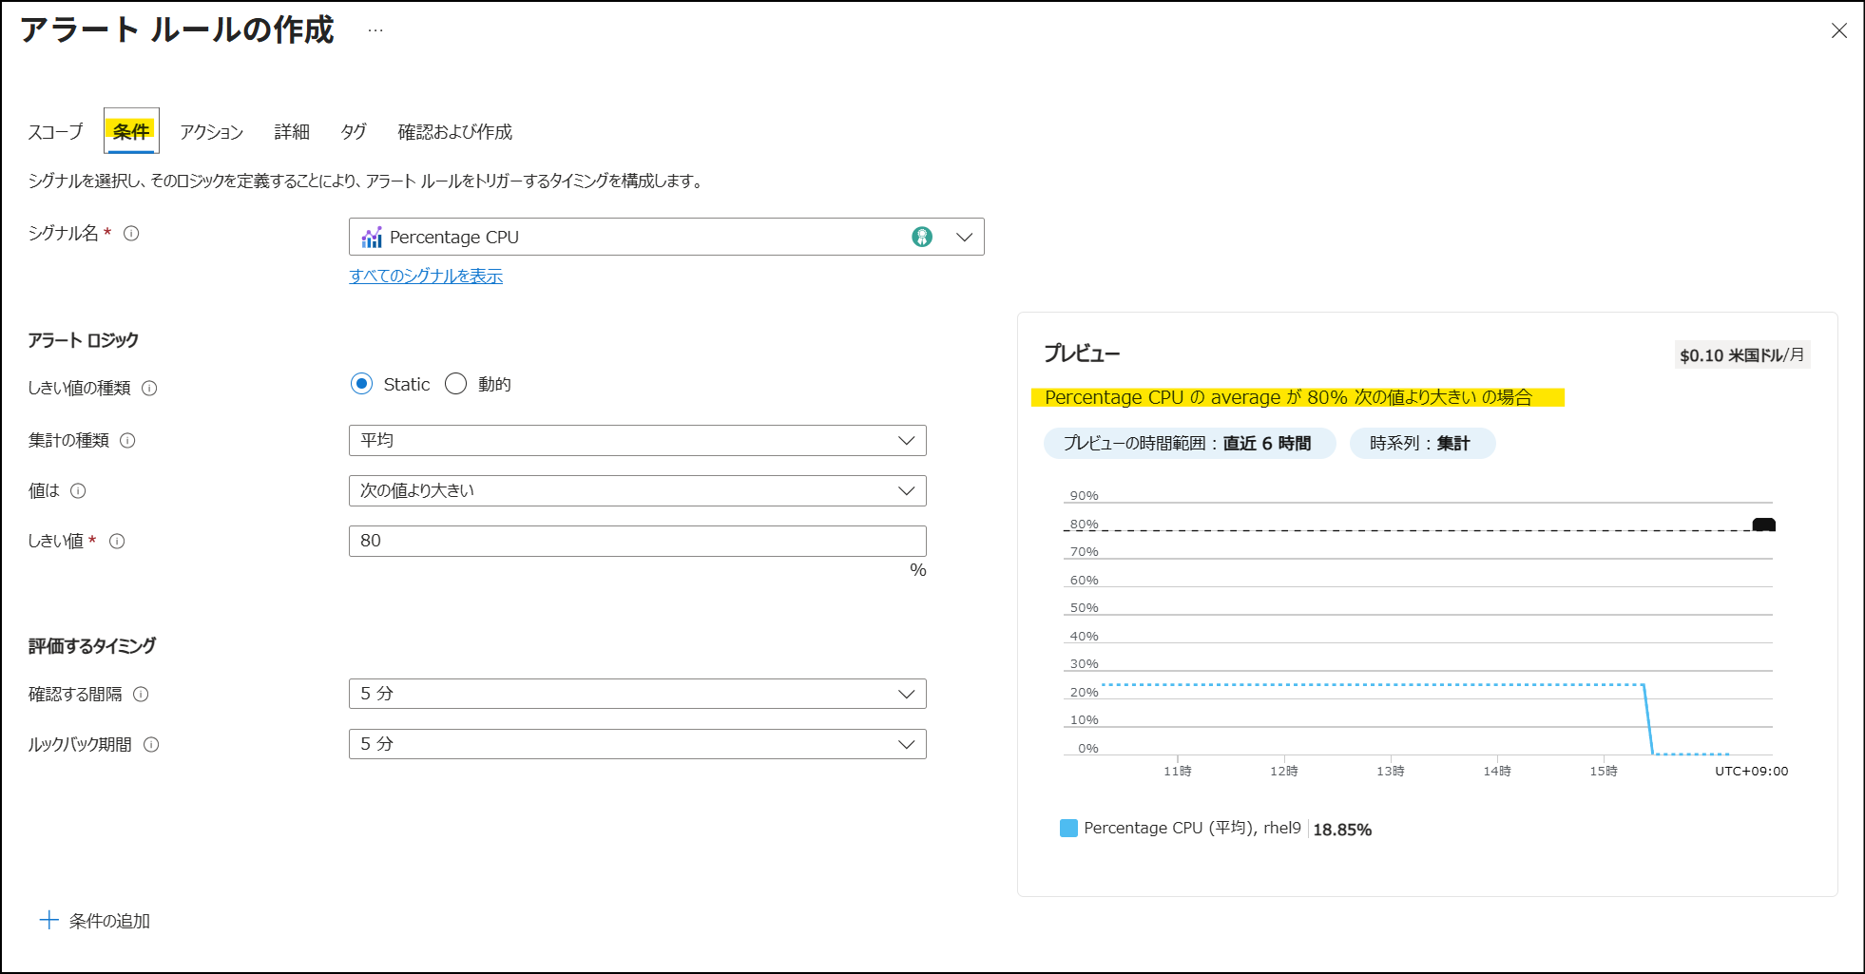Click the 時系列 : 集計 pill button
This screenshot has height=974, width=1865.
[1422, 444]
